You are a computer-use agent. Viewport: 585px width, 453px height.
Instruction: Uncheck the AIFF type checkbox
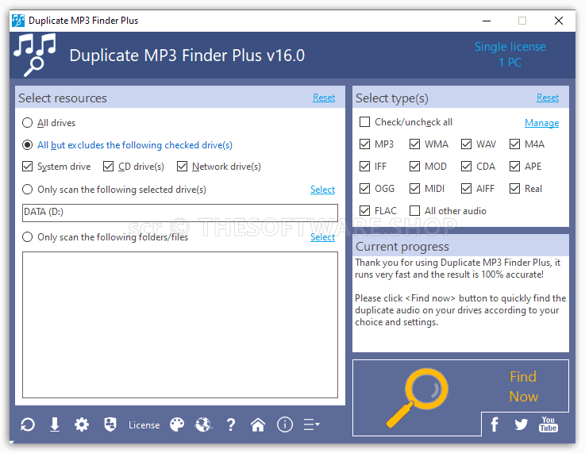[x=466, y=189]
